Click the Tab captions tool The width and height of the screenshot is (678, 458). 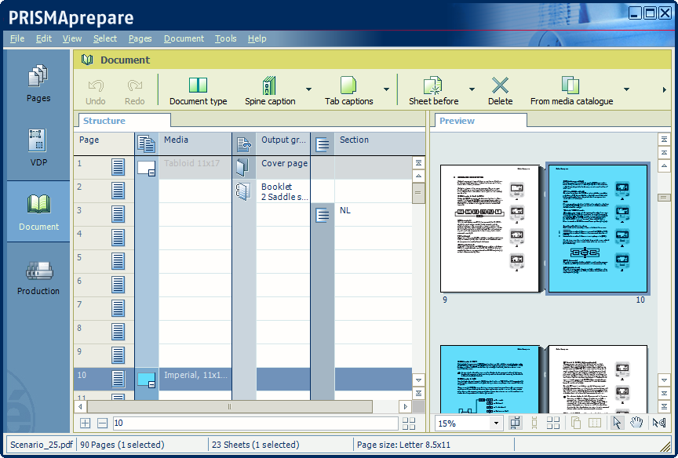click(349, 92)
